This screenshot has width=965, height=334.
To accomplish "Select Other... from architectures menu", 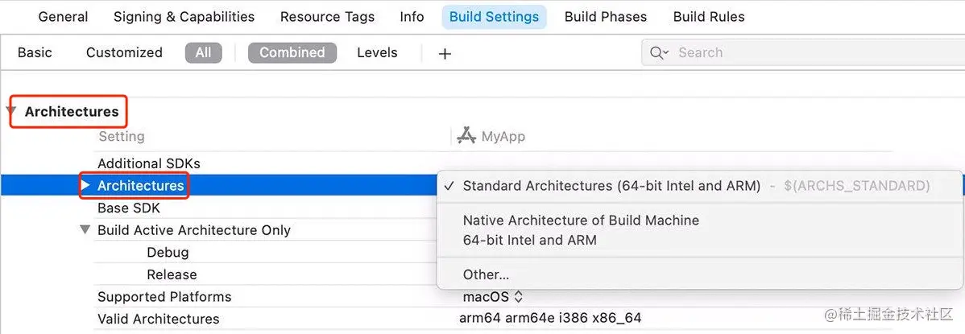I will [486, 274].
